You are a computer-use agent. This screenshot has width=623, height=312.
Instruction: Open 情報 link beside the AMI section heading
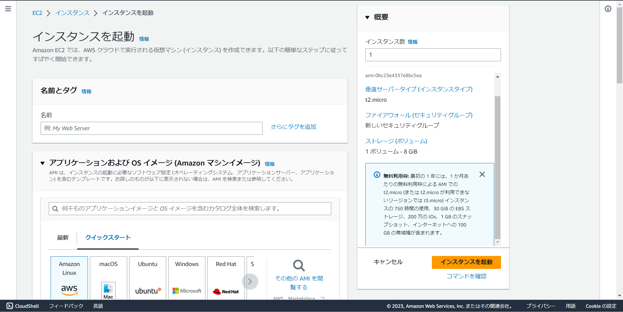pos(270,164)
